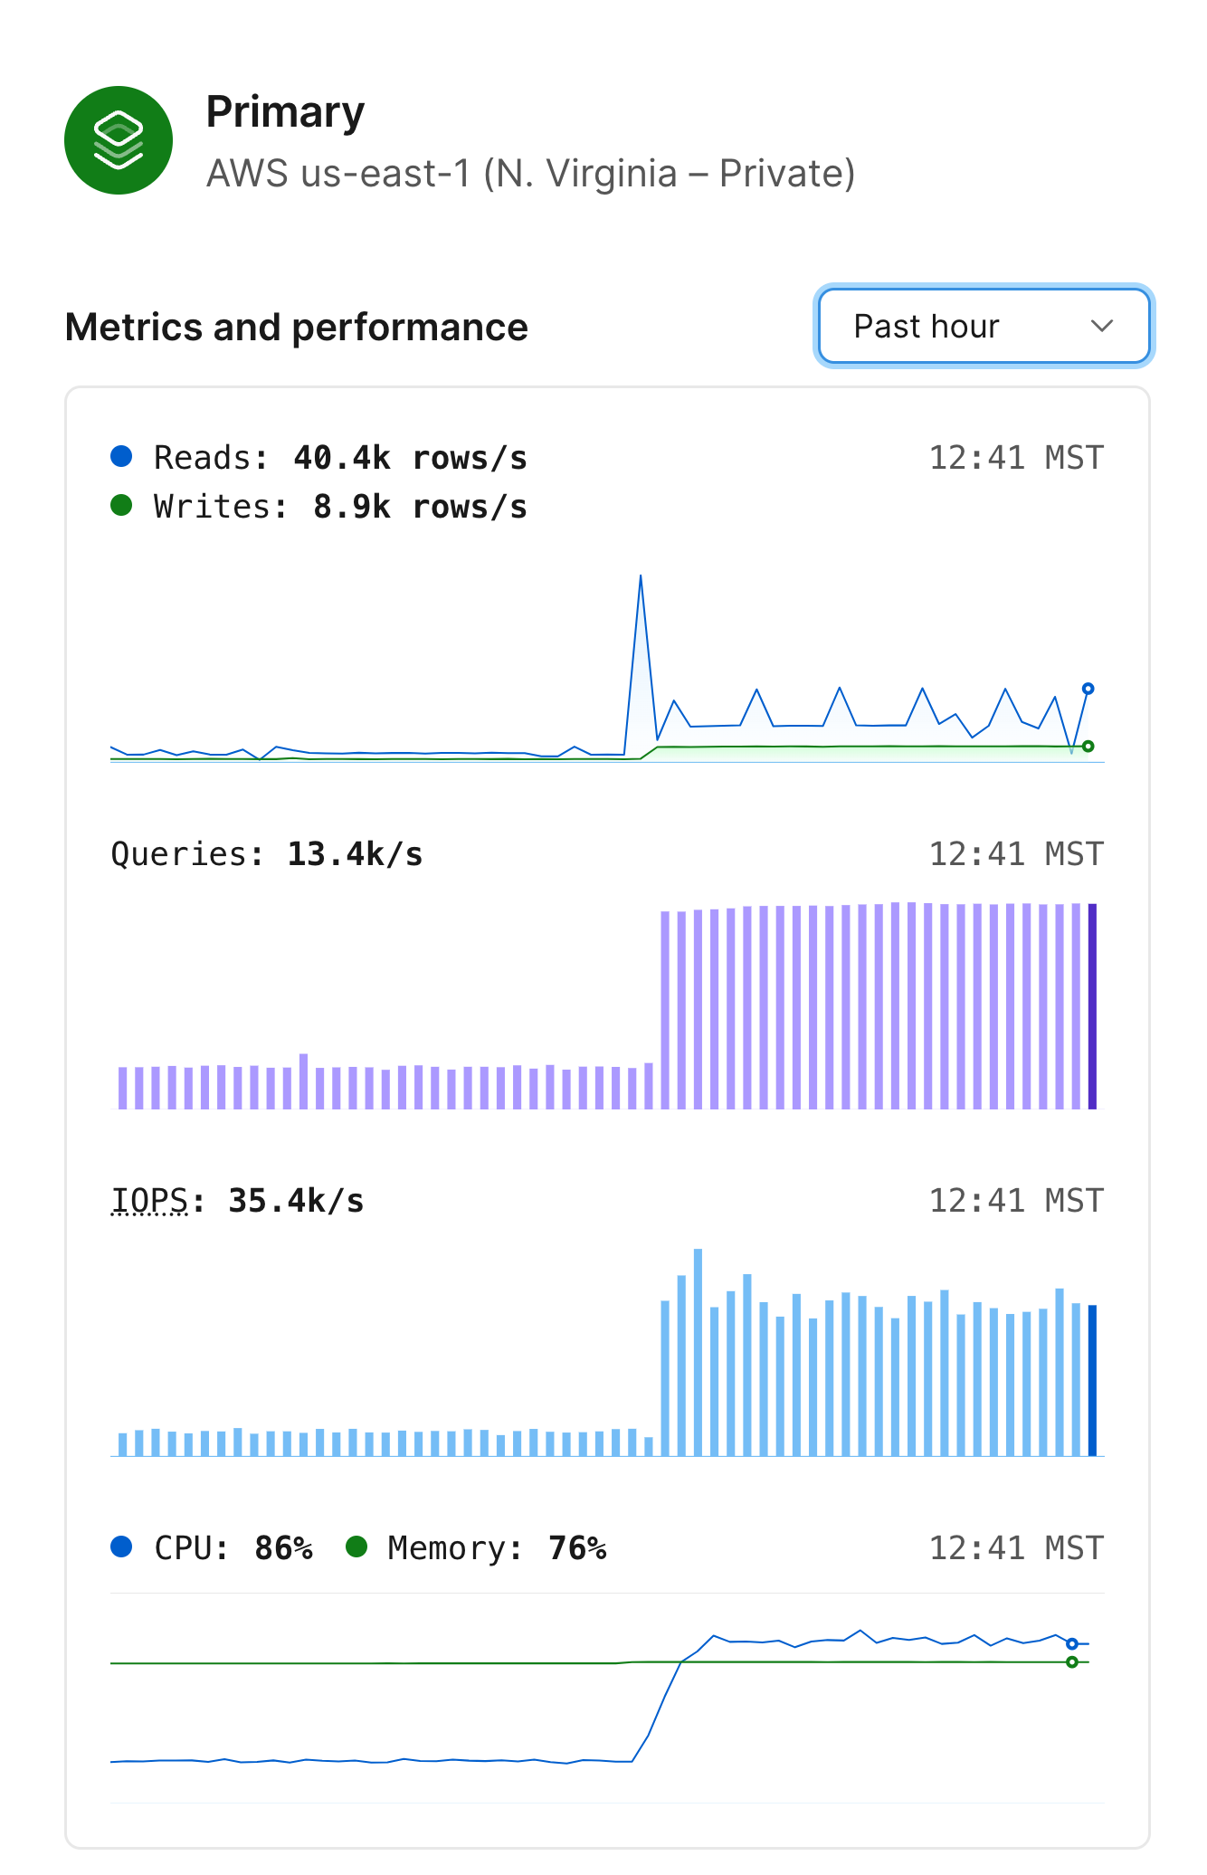Screen dimensions: 1207x1875
Task: Click the stacked layers glyph inside the green circle
Action: tap(118, 139)
